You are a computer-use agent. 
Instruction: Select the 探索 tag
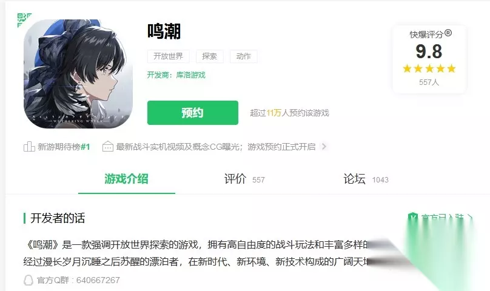[209, 56]
